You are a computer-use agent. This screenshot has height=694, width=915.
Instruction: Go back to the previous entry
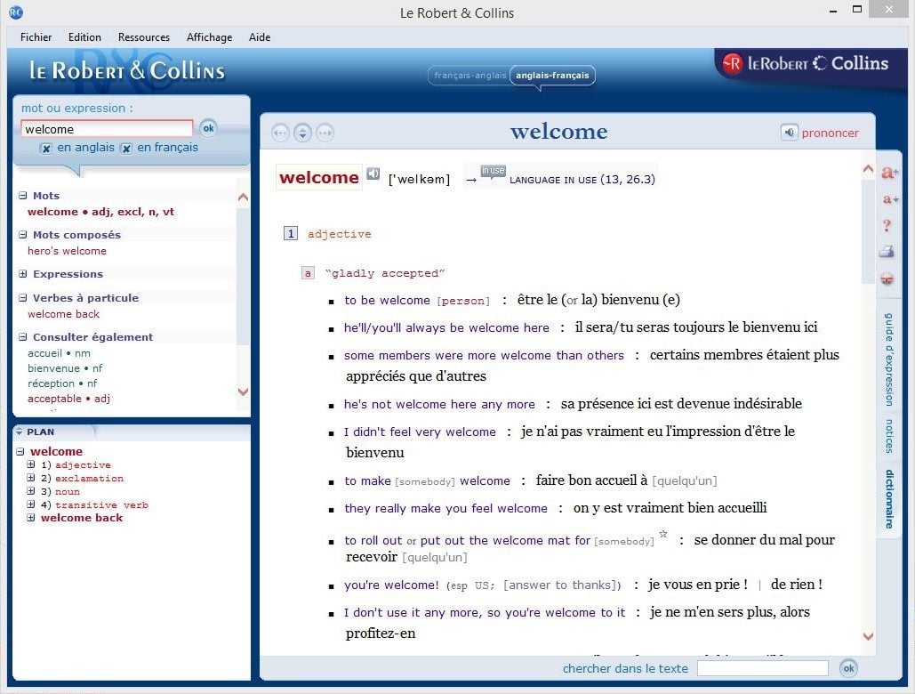click(280, 133)
